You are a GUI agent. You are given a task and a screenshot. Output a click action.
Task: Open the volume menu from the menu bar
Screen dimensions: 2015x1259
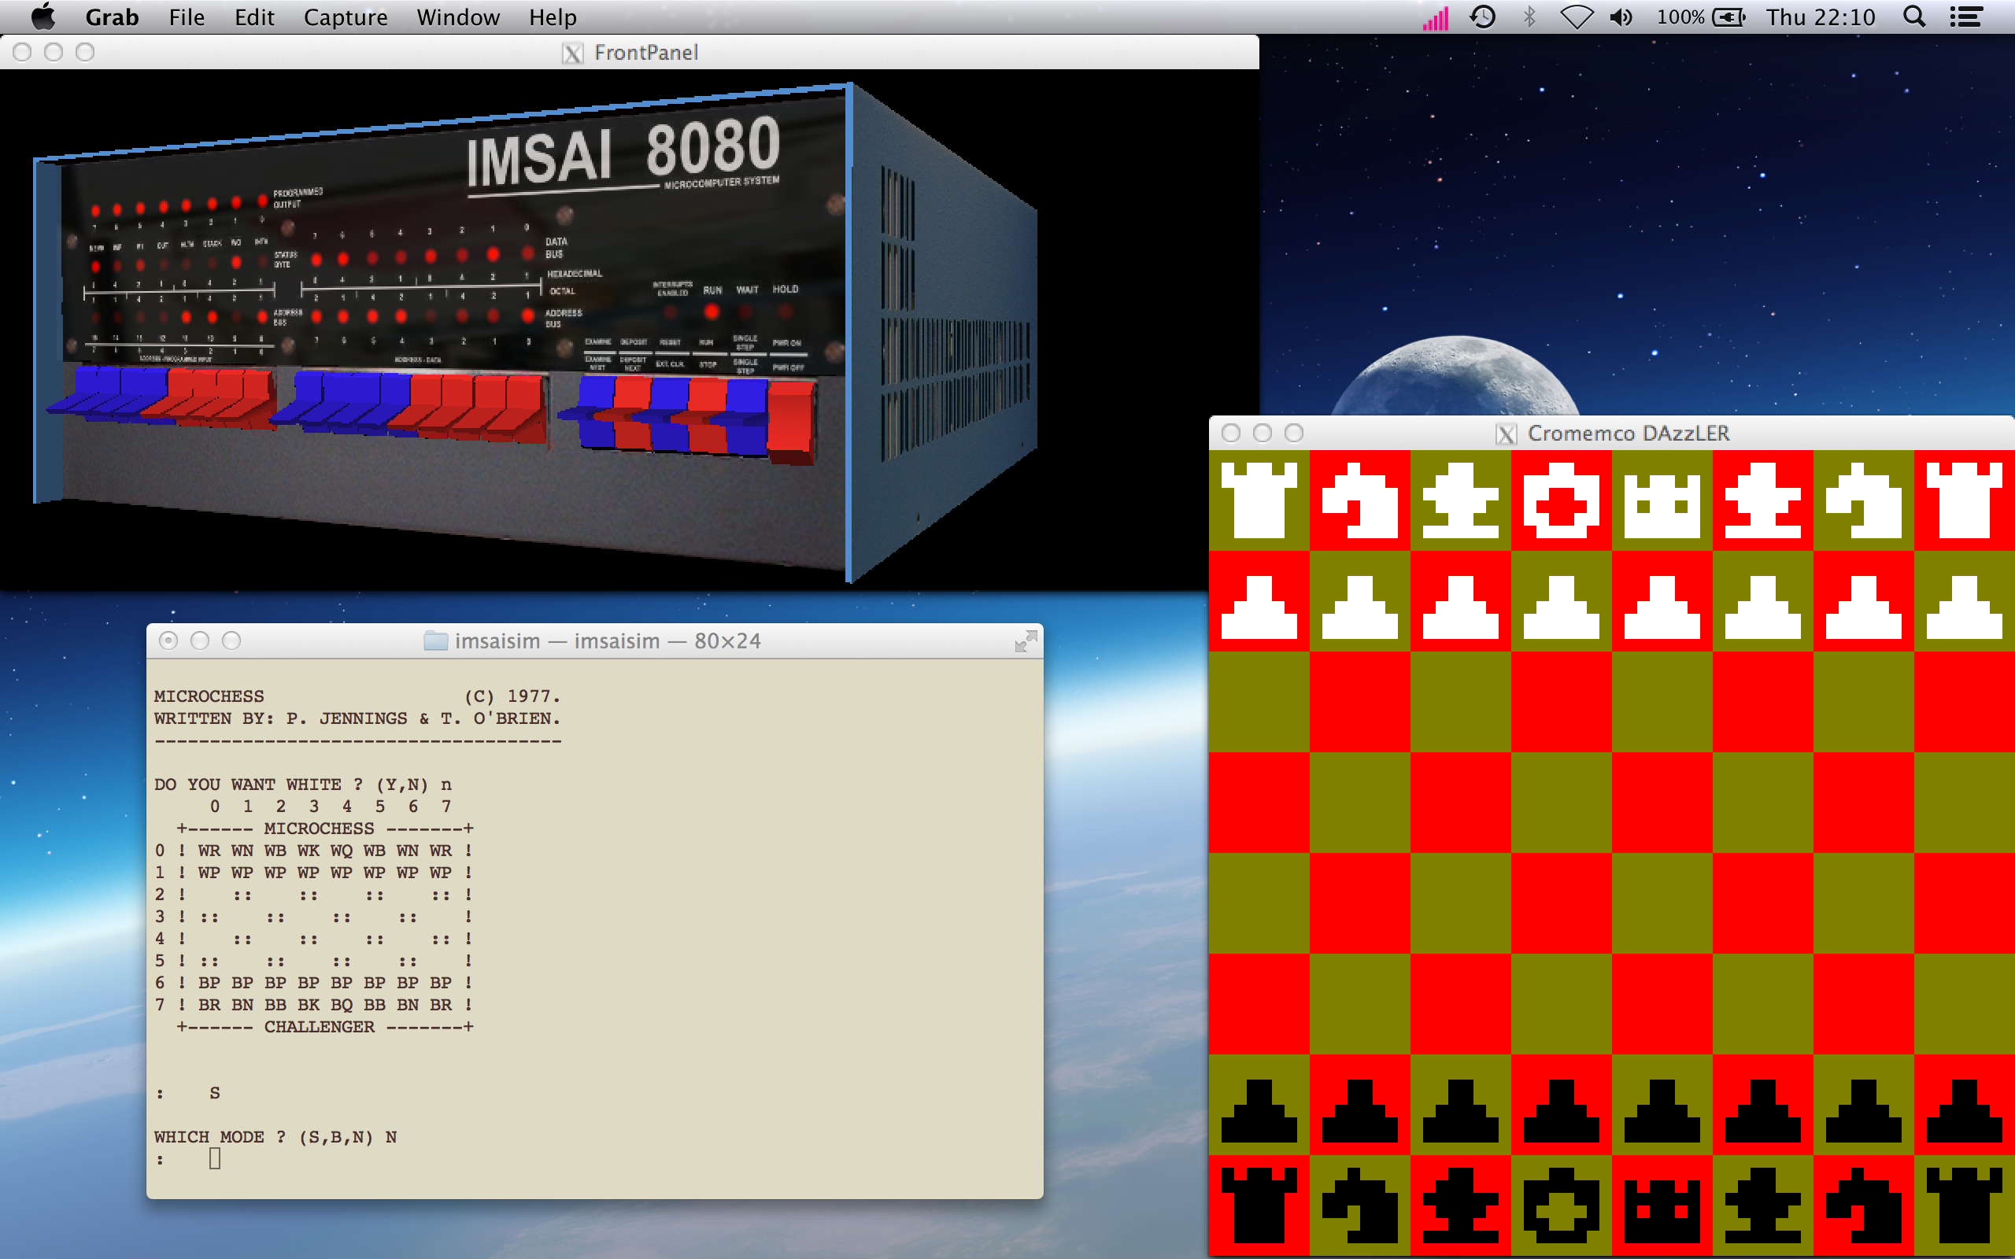pos(1622,17)
